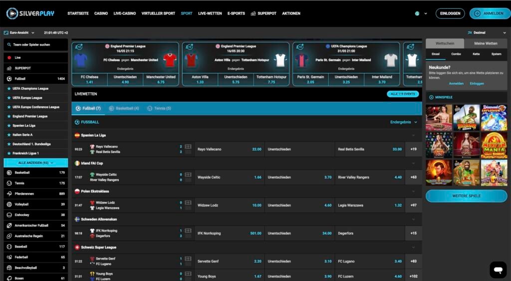Screen dimensions: 511x281
Task: Open stats icon for Servette Genf match
Action: (x=188, y=259)
